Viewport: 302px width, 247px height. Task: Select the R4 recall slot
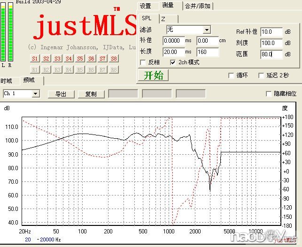(x=69, y=69)
